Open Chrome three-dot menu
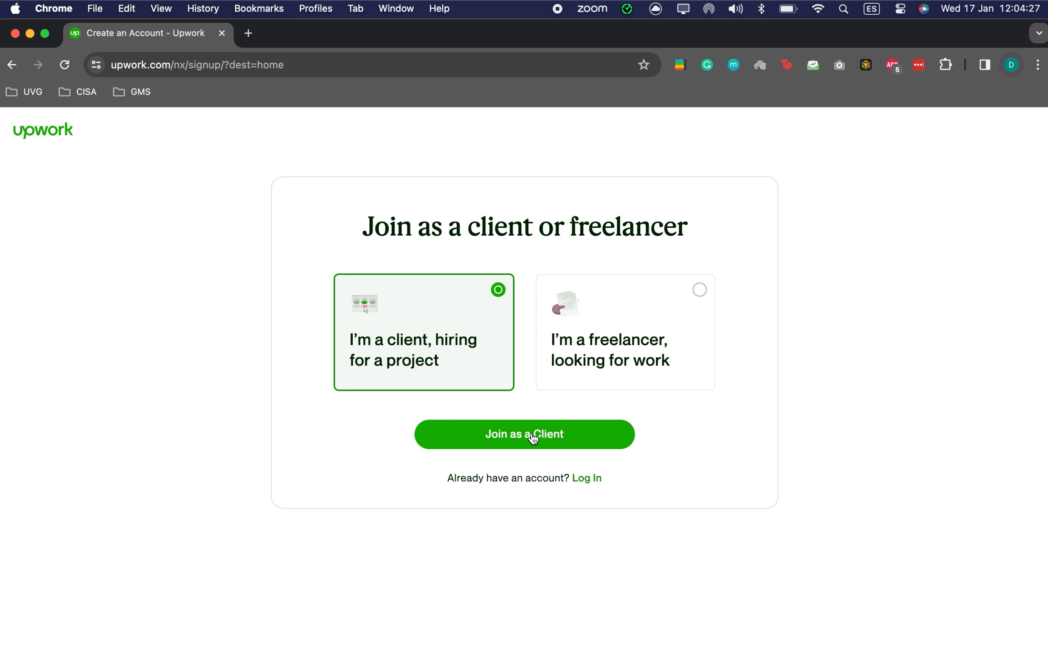Viewport: 1048px width, 657px height. (1037, 65)
